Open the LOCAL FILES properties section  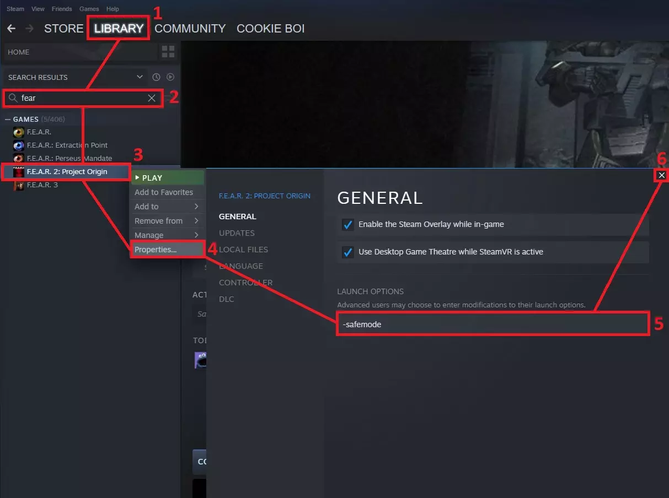click(x=243, y=250)
